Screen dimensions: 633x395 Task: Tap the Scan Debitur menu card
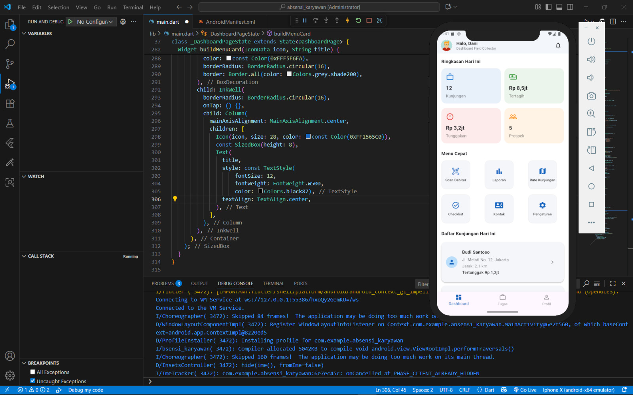click(x=456, y=174)
